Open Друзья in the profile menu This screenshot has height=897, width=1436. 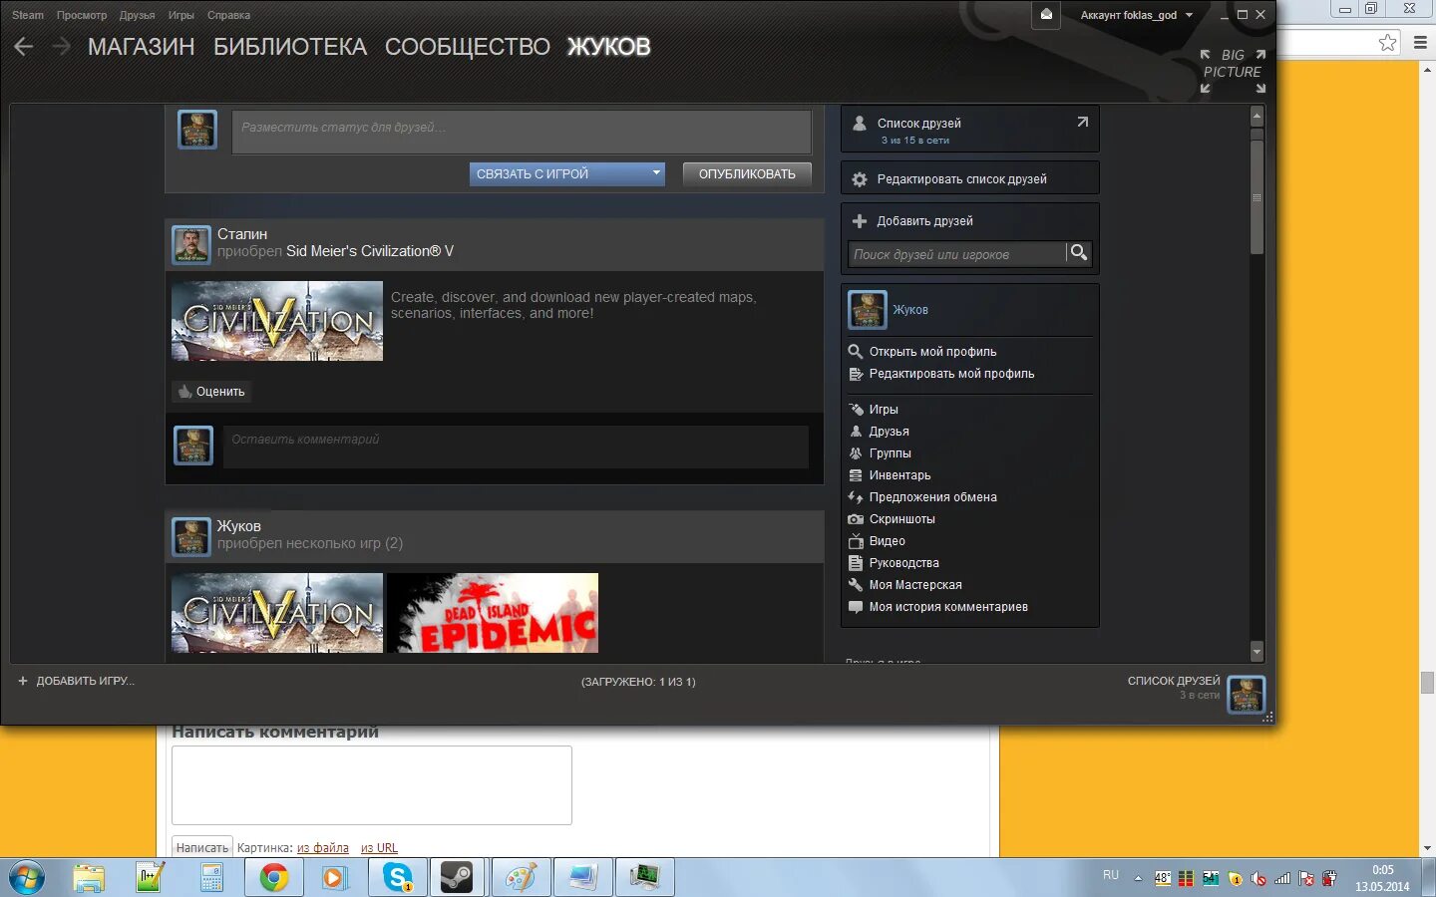[x=889, y=432]
